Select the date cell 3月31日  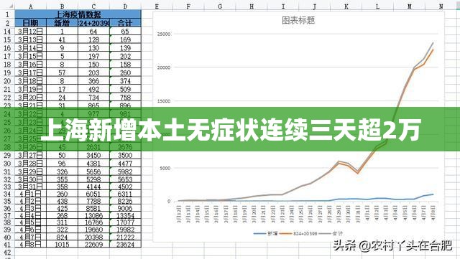30,187
